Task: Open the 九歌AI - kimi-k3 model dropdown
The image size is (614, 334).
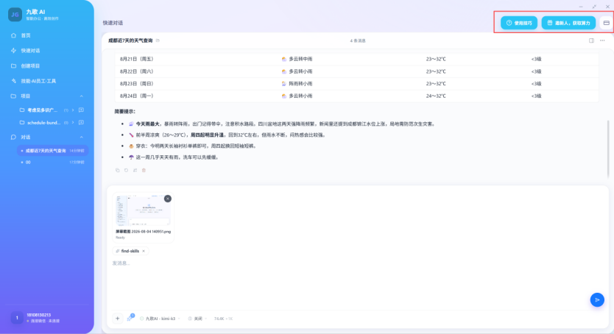Action: 160,319
